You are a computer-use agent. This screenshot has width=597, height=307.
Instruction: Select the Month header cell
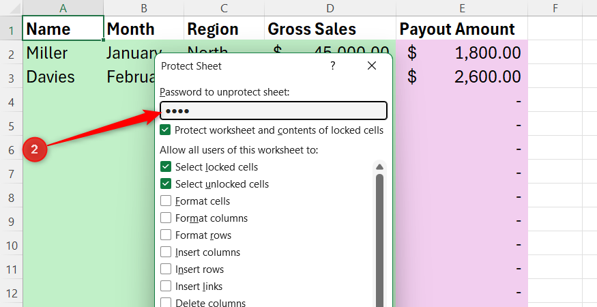click(144, 28)
